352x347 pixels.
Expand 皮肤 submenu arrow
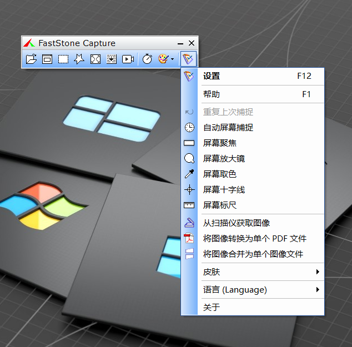318,272
